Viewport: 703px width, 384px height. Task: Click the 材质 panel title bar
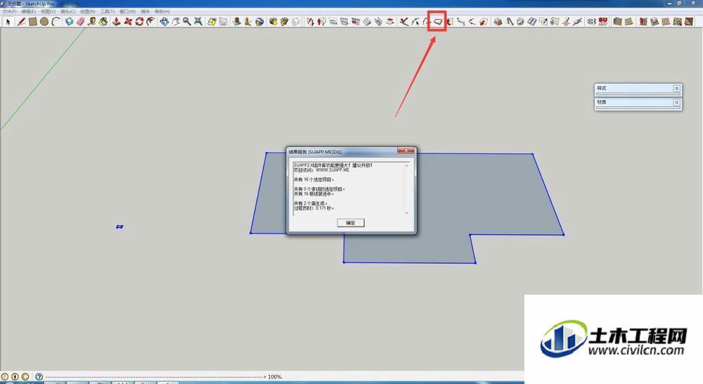[638, 103]
